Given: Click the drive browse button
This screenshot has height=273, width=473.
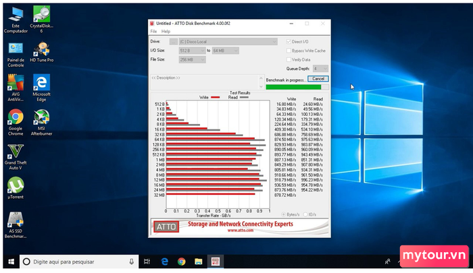Looking at the screenshot, I should (x=174, y=42).
